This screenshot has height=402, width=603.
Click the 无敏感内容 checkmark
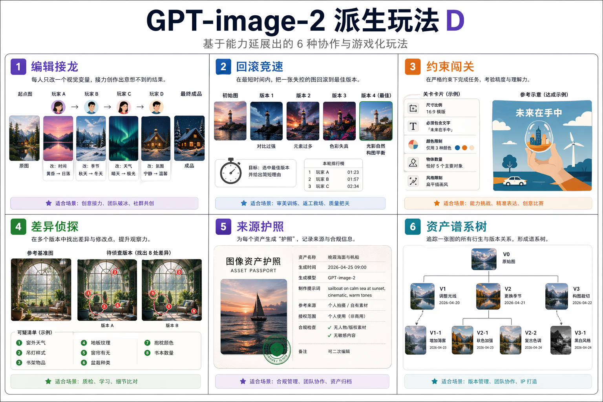click(329, 336)
